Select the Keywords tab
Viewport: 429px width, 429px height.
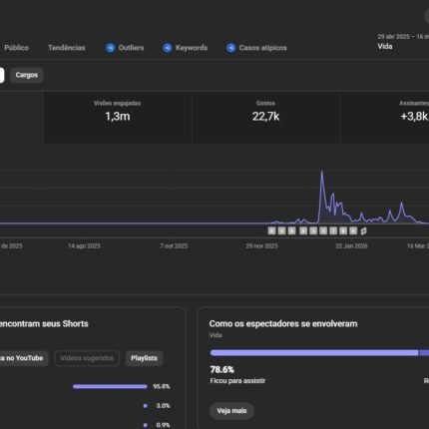[186, 48]
